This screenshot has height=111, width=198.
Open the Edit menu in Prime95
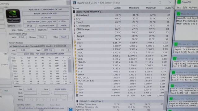[x=185, y=8]
